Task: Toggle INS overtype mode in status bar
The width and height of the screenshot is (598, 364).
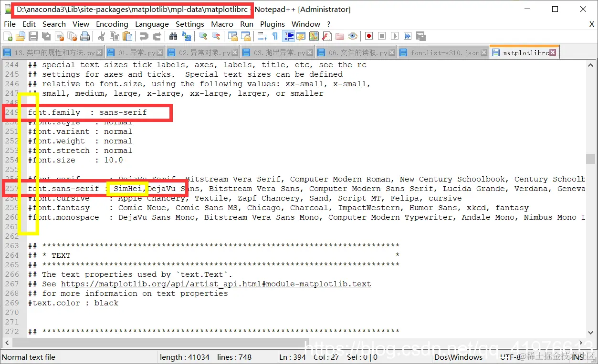Action: (x=578, y=357)
